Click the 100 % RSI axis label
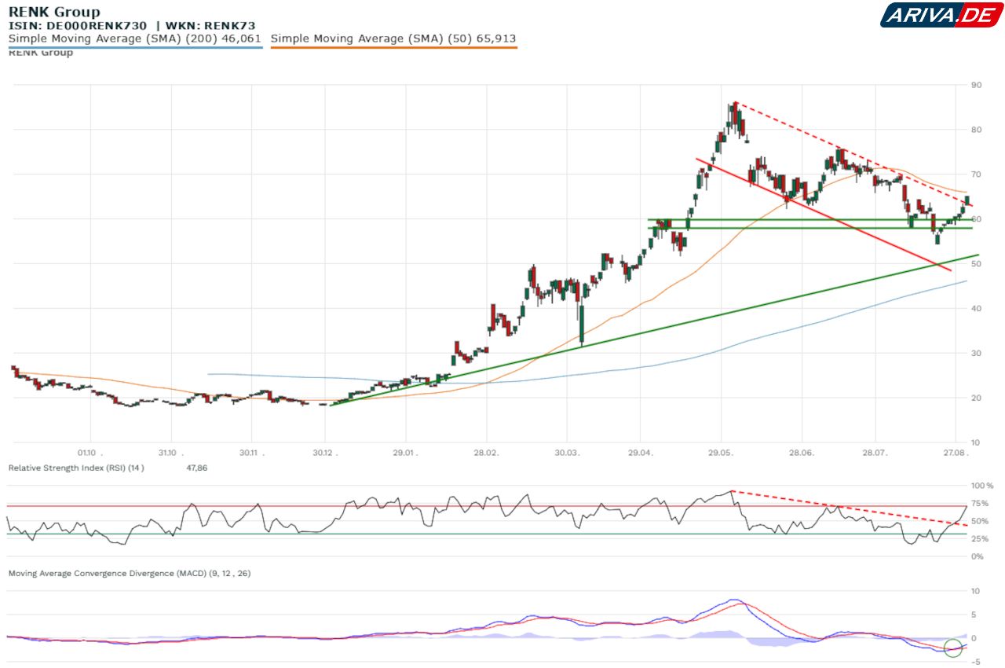The width and height of the screenshot is (1005, 668). (x=982, y=486)
